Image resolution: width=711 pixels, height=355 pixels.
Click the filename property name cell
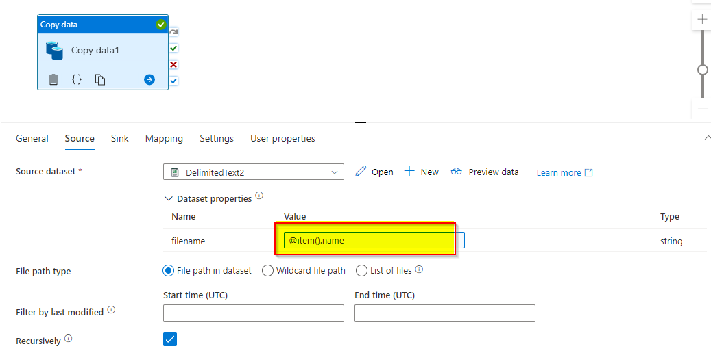(x=188, y=241)
